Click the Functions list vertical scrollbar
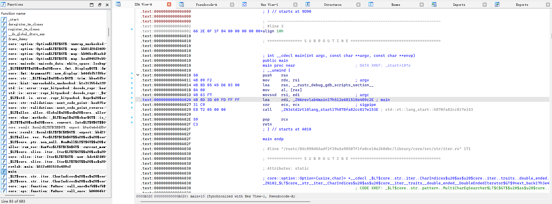This screenshot has width=552, height=204. coord(109,32)
